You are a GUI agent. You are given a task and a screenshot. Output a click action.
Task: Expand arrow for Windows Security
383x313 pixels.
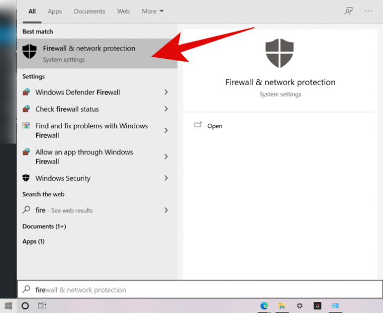point(166,178)
